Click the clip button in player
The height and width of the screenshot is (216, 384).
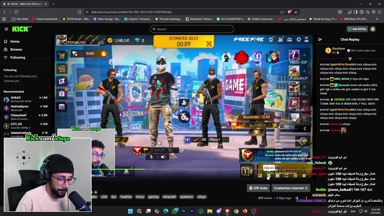[268, 176]
